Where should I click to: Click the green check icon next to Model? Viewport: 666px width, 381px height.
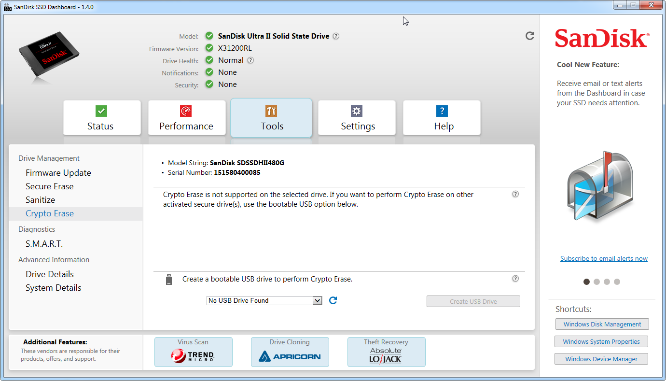click(x=209, y=36)
